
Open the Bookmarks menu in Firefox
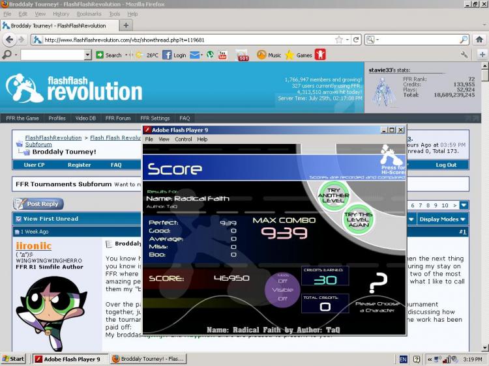tap(89, 14)
